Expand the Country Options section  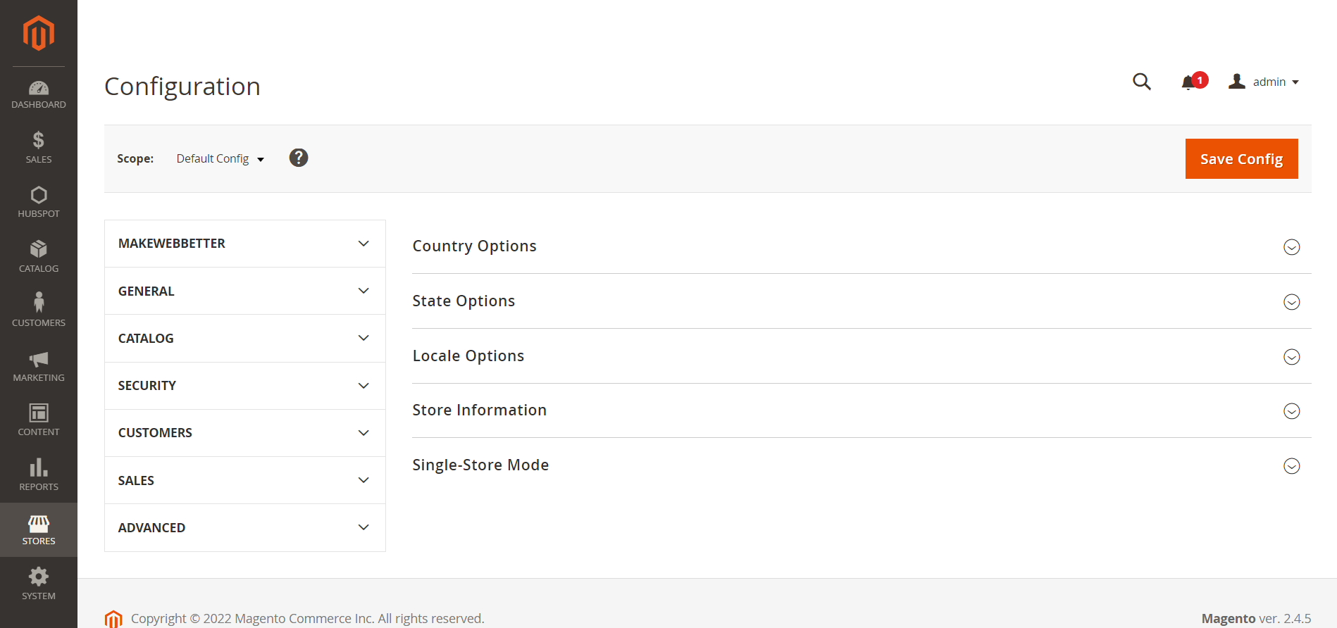tap(862, 246)
